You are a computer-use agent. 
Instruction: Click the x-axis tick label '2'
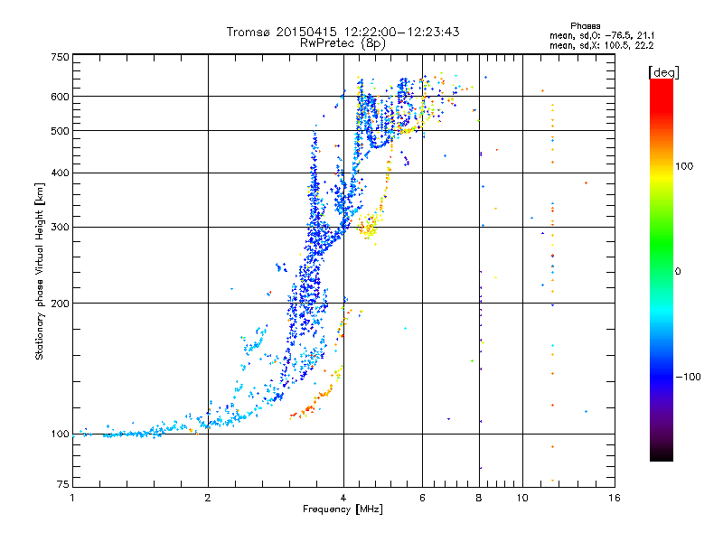tap(208, 498)
